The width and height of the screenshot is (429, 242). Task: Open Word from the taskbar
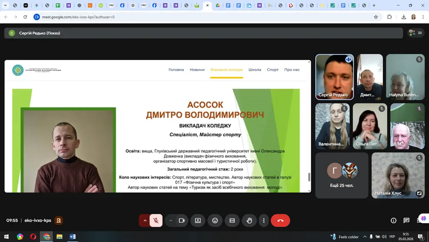pos(73,236)
